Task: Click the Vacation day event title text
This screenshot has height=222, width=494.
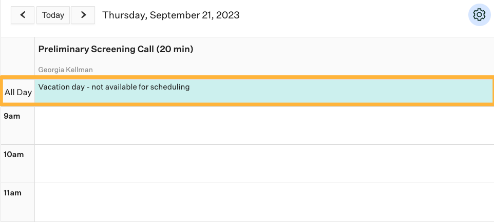Action: tap(113, 87)
